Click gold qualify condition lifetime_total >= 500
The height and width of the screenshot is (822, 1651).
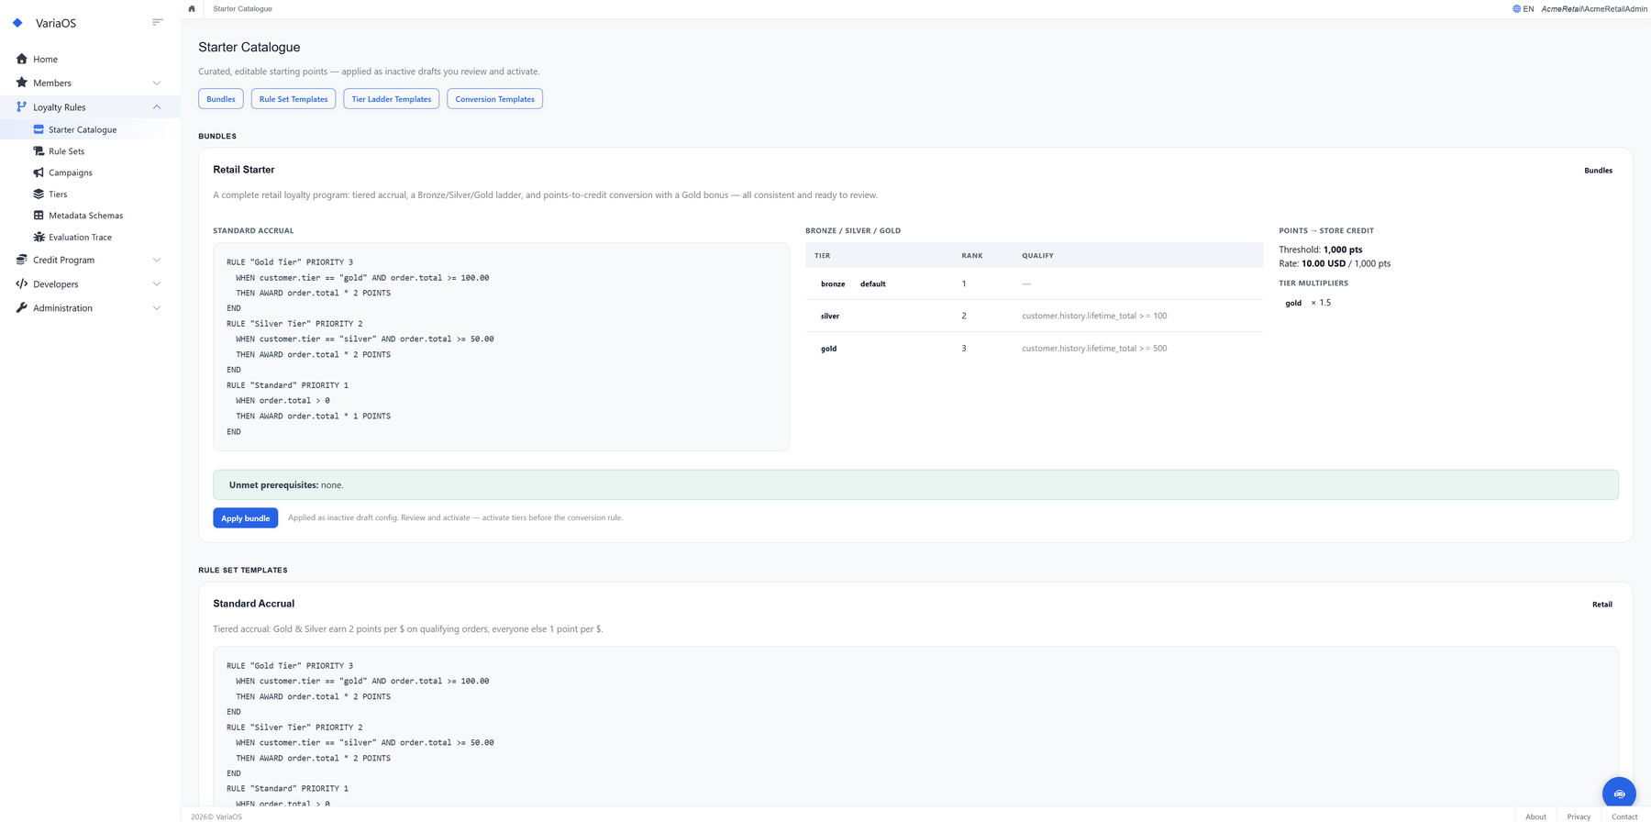pyautogui.click(x=1094, y=349)
